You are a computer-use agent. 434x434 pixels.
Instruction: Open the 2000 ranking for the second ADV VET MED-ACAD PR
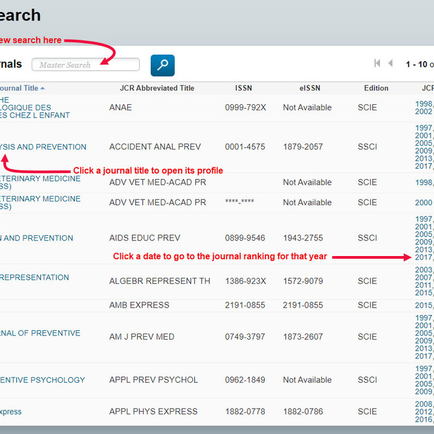pyautogui.click(x=423, y=203)
